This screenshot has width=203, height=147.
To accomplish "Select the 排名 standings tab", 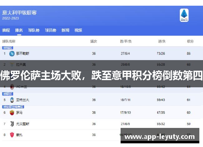I will click(x=19, y=30).
